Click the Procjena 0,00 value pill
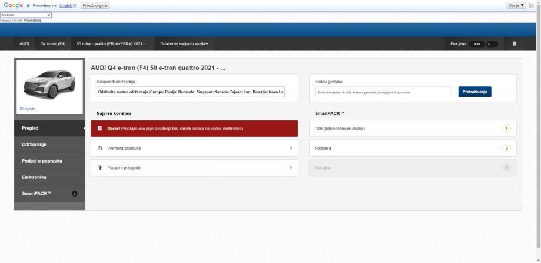The width and height of the screenshot is (541, 263). point(476,44)
